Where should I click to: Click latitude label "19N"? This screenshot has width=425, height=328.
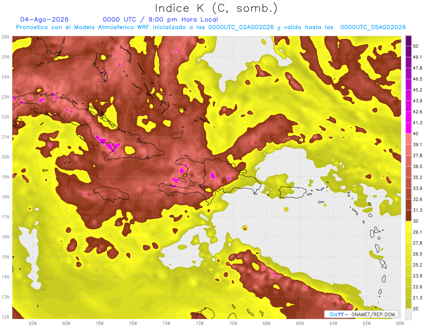pyautogui.click(x=5, y=177)
